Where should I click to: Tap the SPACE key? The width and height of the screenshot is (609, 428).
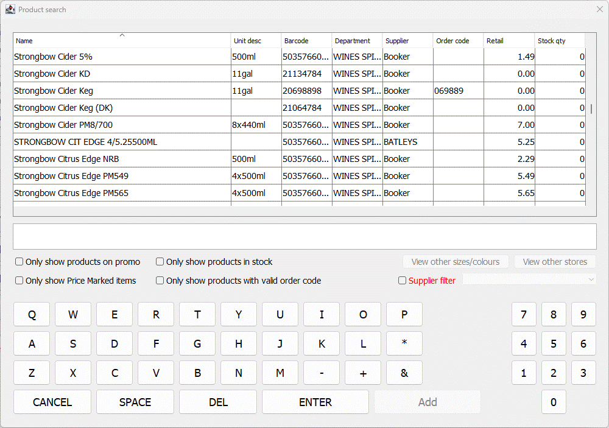pyautogui.click(x=135, y=402)
